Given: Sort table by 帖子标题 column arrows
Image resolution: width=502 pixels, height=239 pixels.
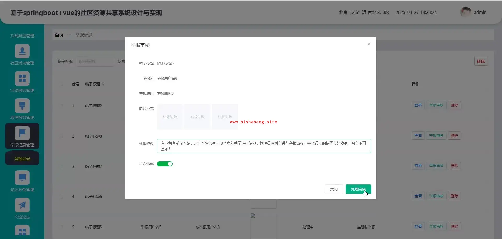Looking at the screenshot, I should 103,84.
